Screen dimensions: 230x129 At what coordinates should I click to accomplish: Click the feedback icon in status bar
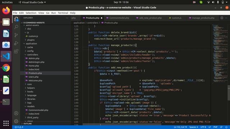click(x=221, y=127)
